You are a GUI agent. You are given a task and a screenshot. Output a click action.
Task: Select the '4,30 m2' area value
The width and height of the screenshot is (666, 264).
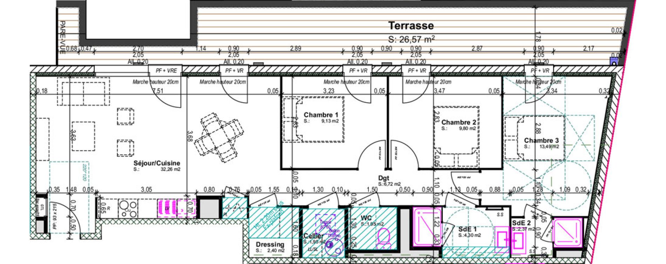point(472,235)
